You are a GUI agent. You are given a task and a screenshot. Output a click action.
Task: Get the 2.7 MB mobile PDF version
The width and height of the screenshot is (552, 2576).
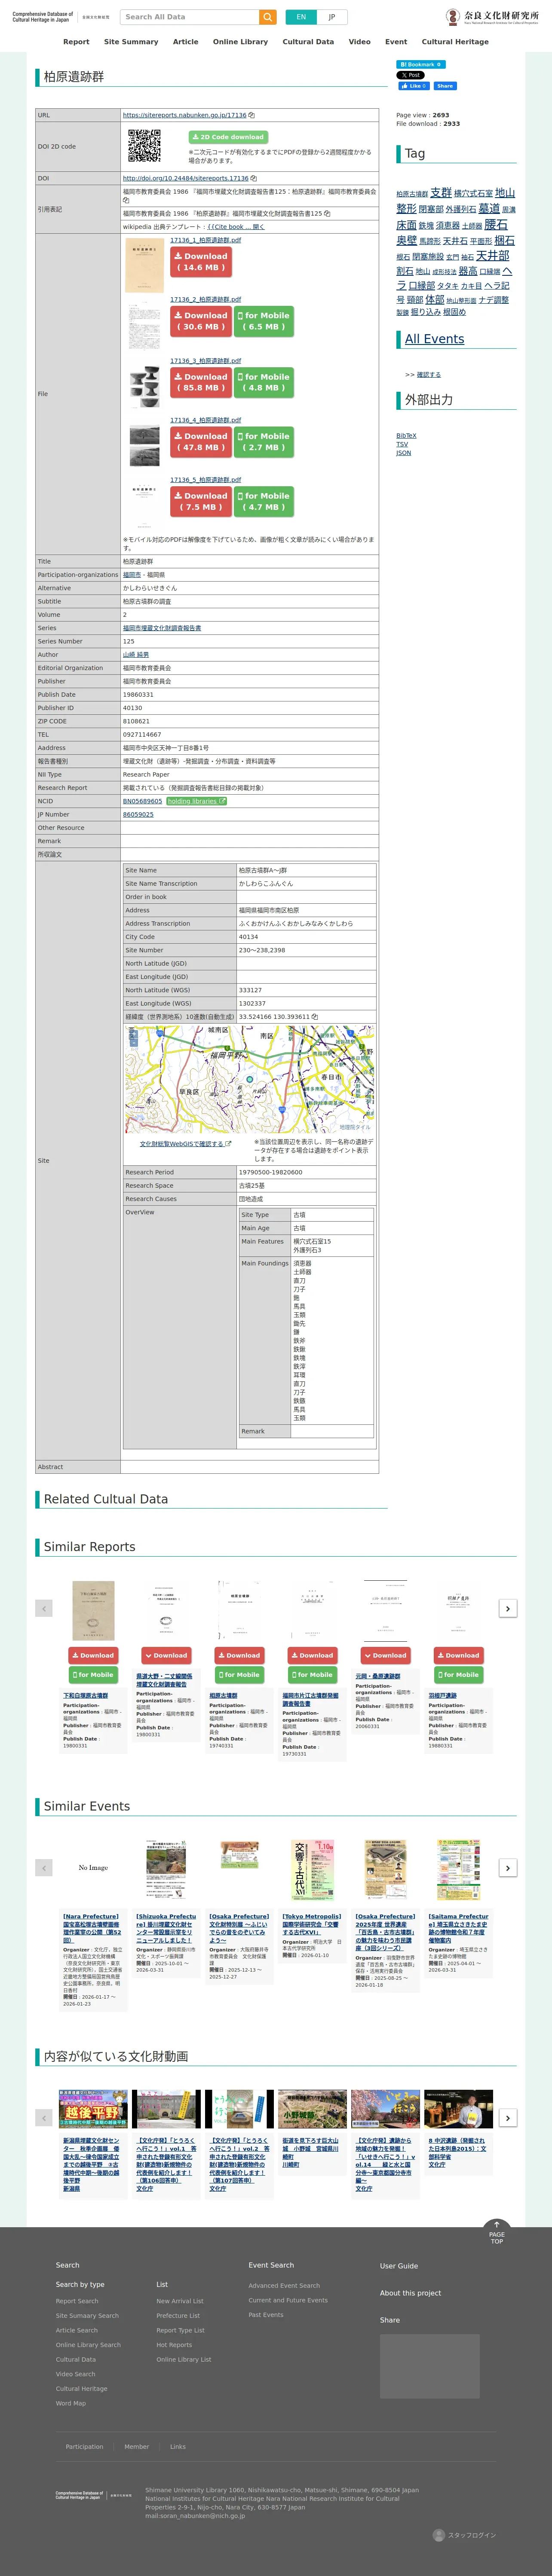tap(264, 442)
